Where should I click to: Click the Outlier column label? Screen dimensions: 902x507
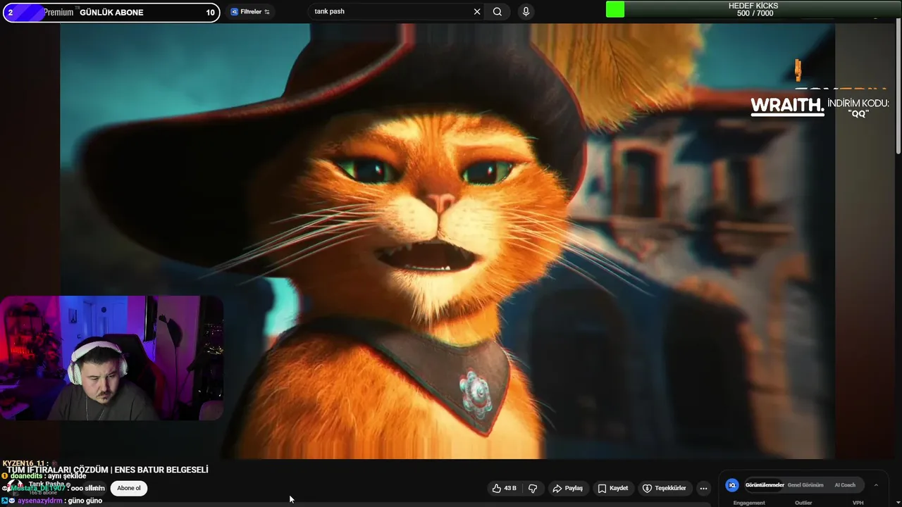(803, 503)
